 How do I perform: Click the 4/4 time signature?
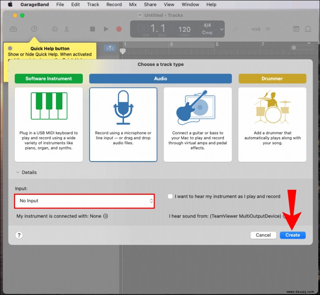tap(207, 26)
